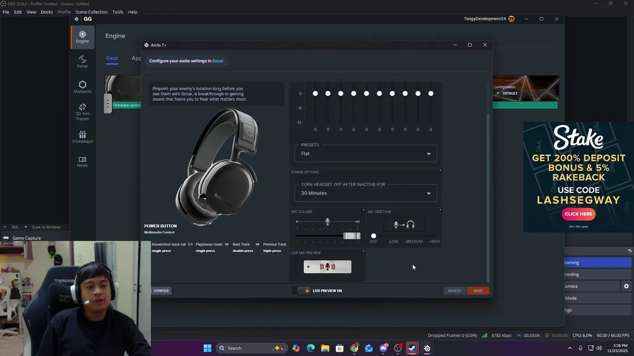634x356 pixels.
Task: Click the first equalizer band knob
Action: point(315,93)
